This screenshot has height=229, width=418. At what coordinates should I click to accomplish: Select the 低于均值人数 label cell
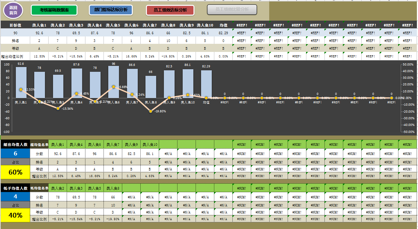coord(15,188)
